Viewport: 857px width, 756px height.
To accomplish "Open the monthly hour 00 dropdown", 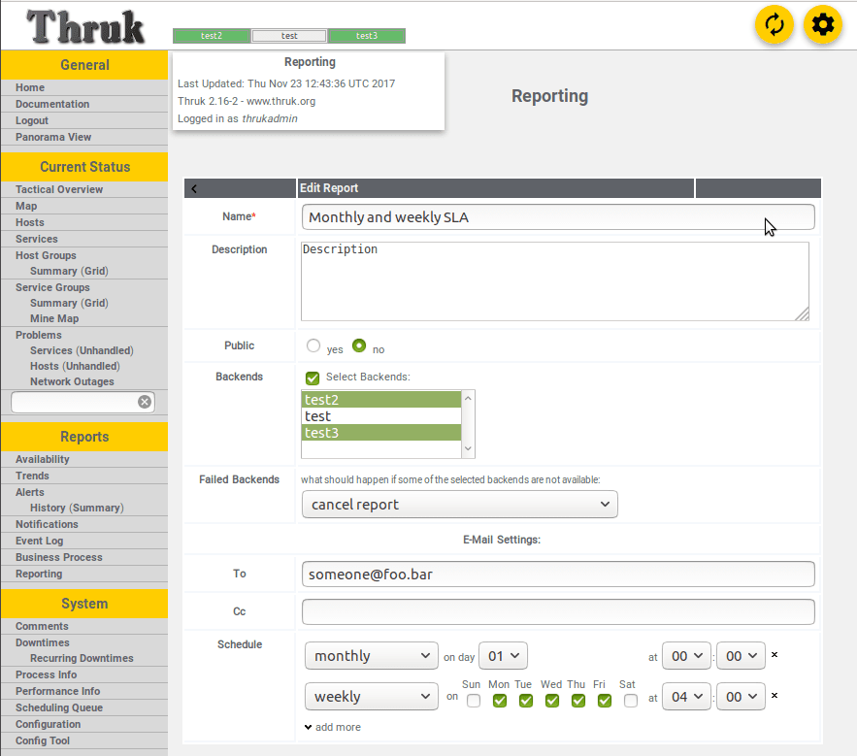I will coord(686,655).
